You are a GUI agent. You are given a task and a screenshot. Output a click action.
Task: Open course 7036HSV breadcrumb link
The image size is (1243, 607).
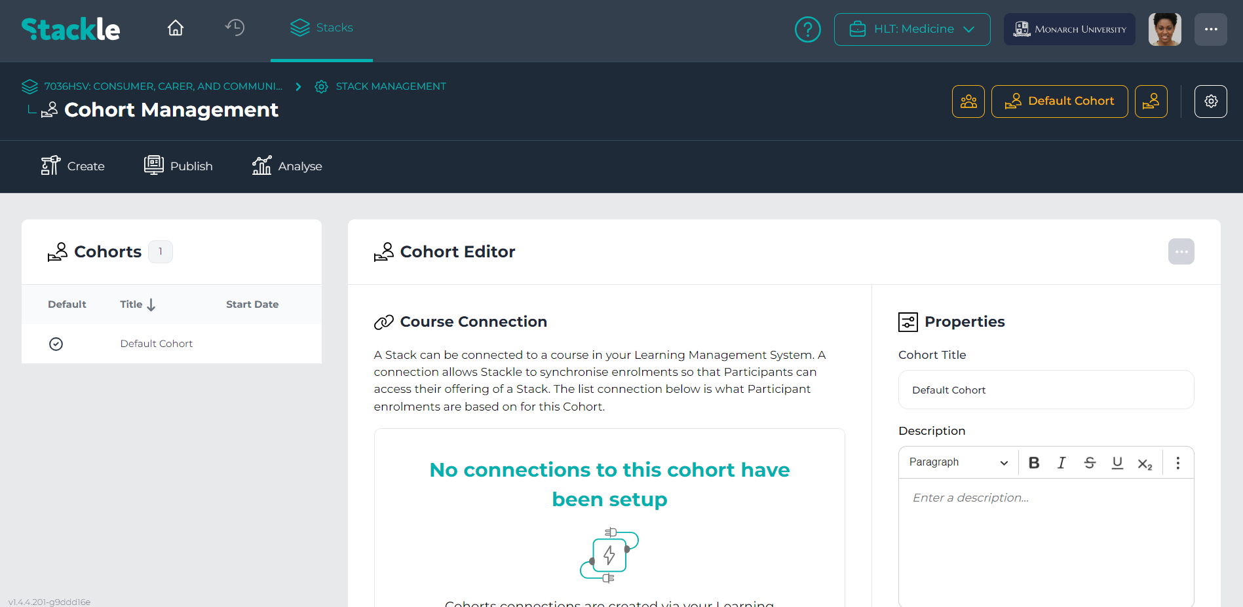pyautogui.click(x=164, y=86)
